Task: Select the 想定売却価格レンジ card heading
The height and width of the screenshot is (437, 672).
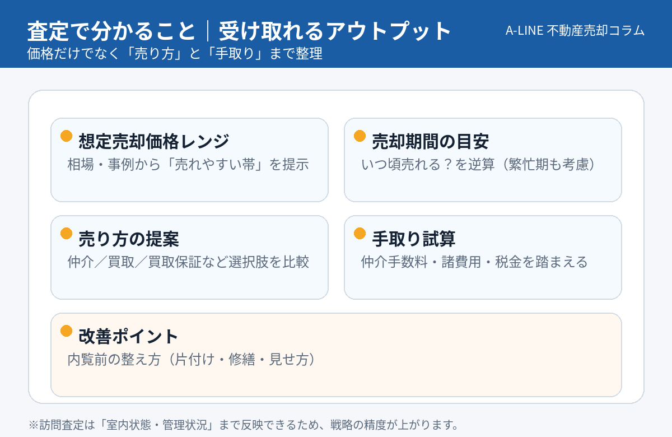Action: (x=154, y=142)
